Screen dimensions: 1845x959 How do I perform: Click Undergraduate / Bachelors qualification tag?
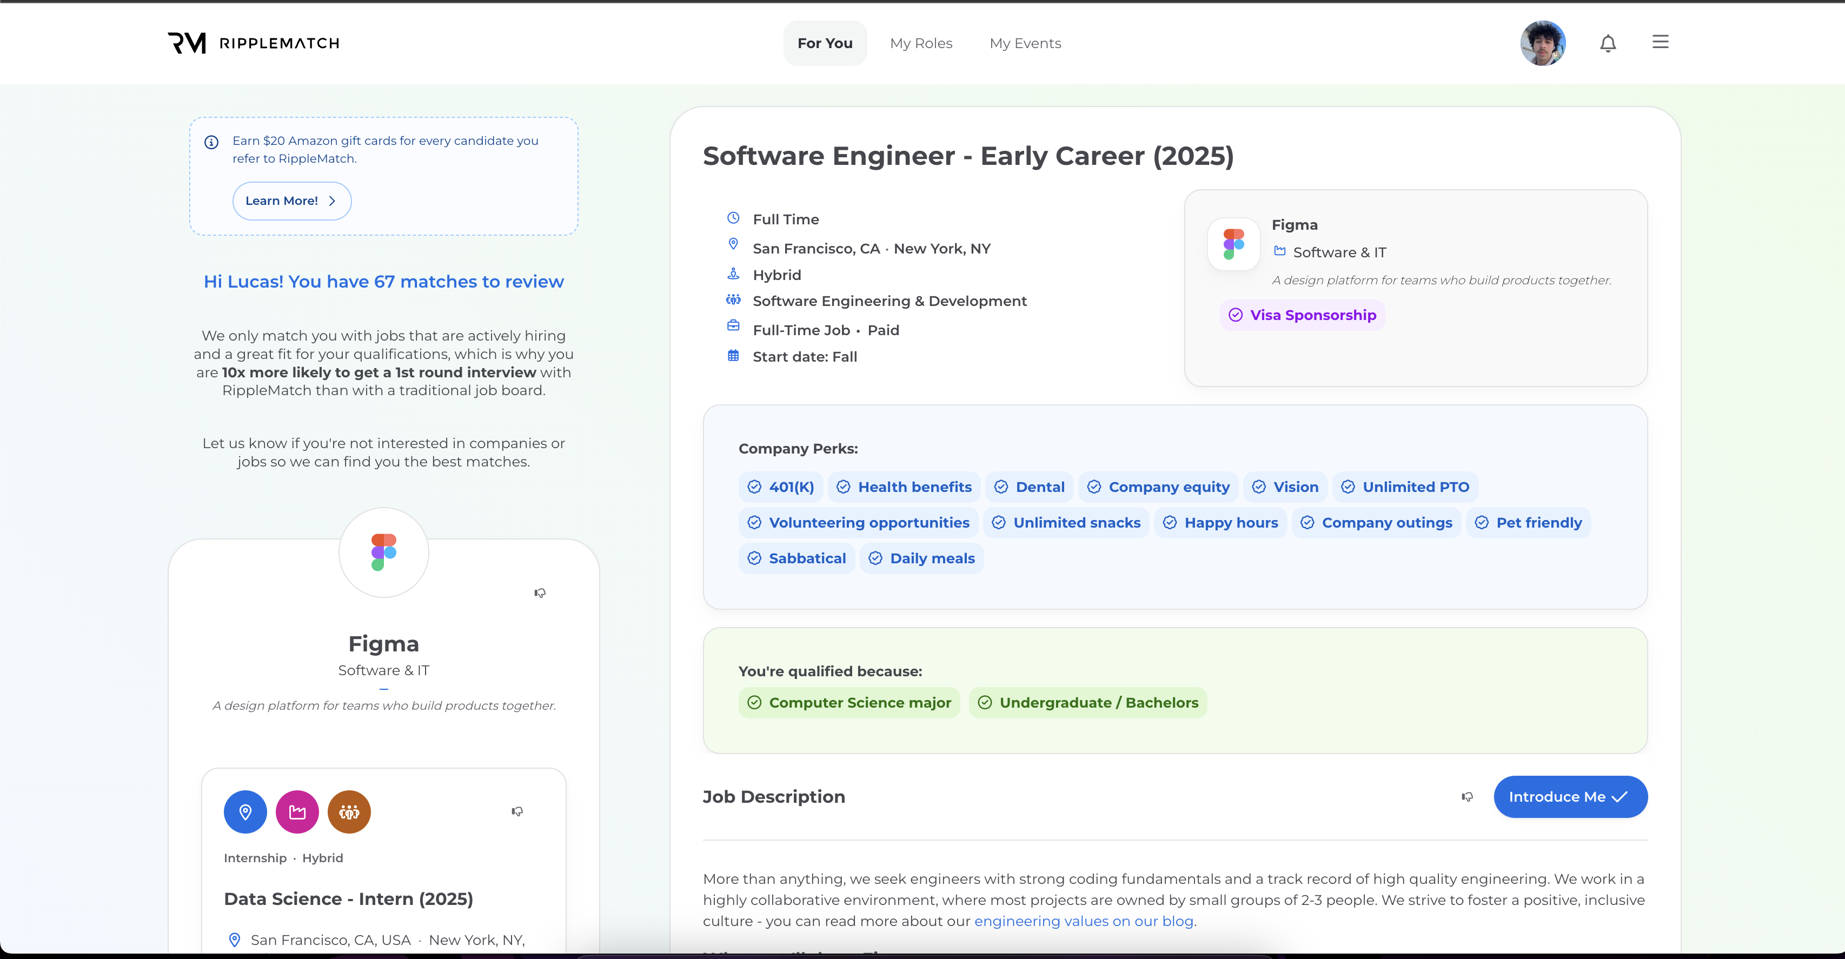tap(1088, 703)
